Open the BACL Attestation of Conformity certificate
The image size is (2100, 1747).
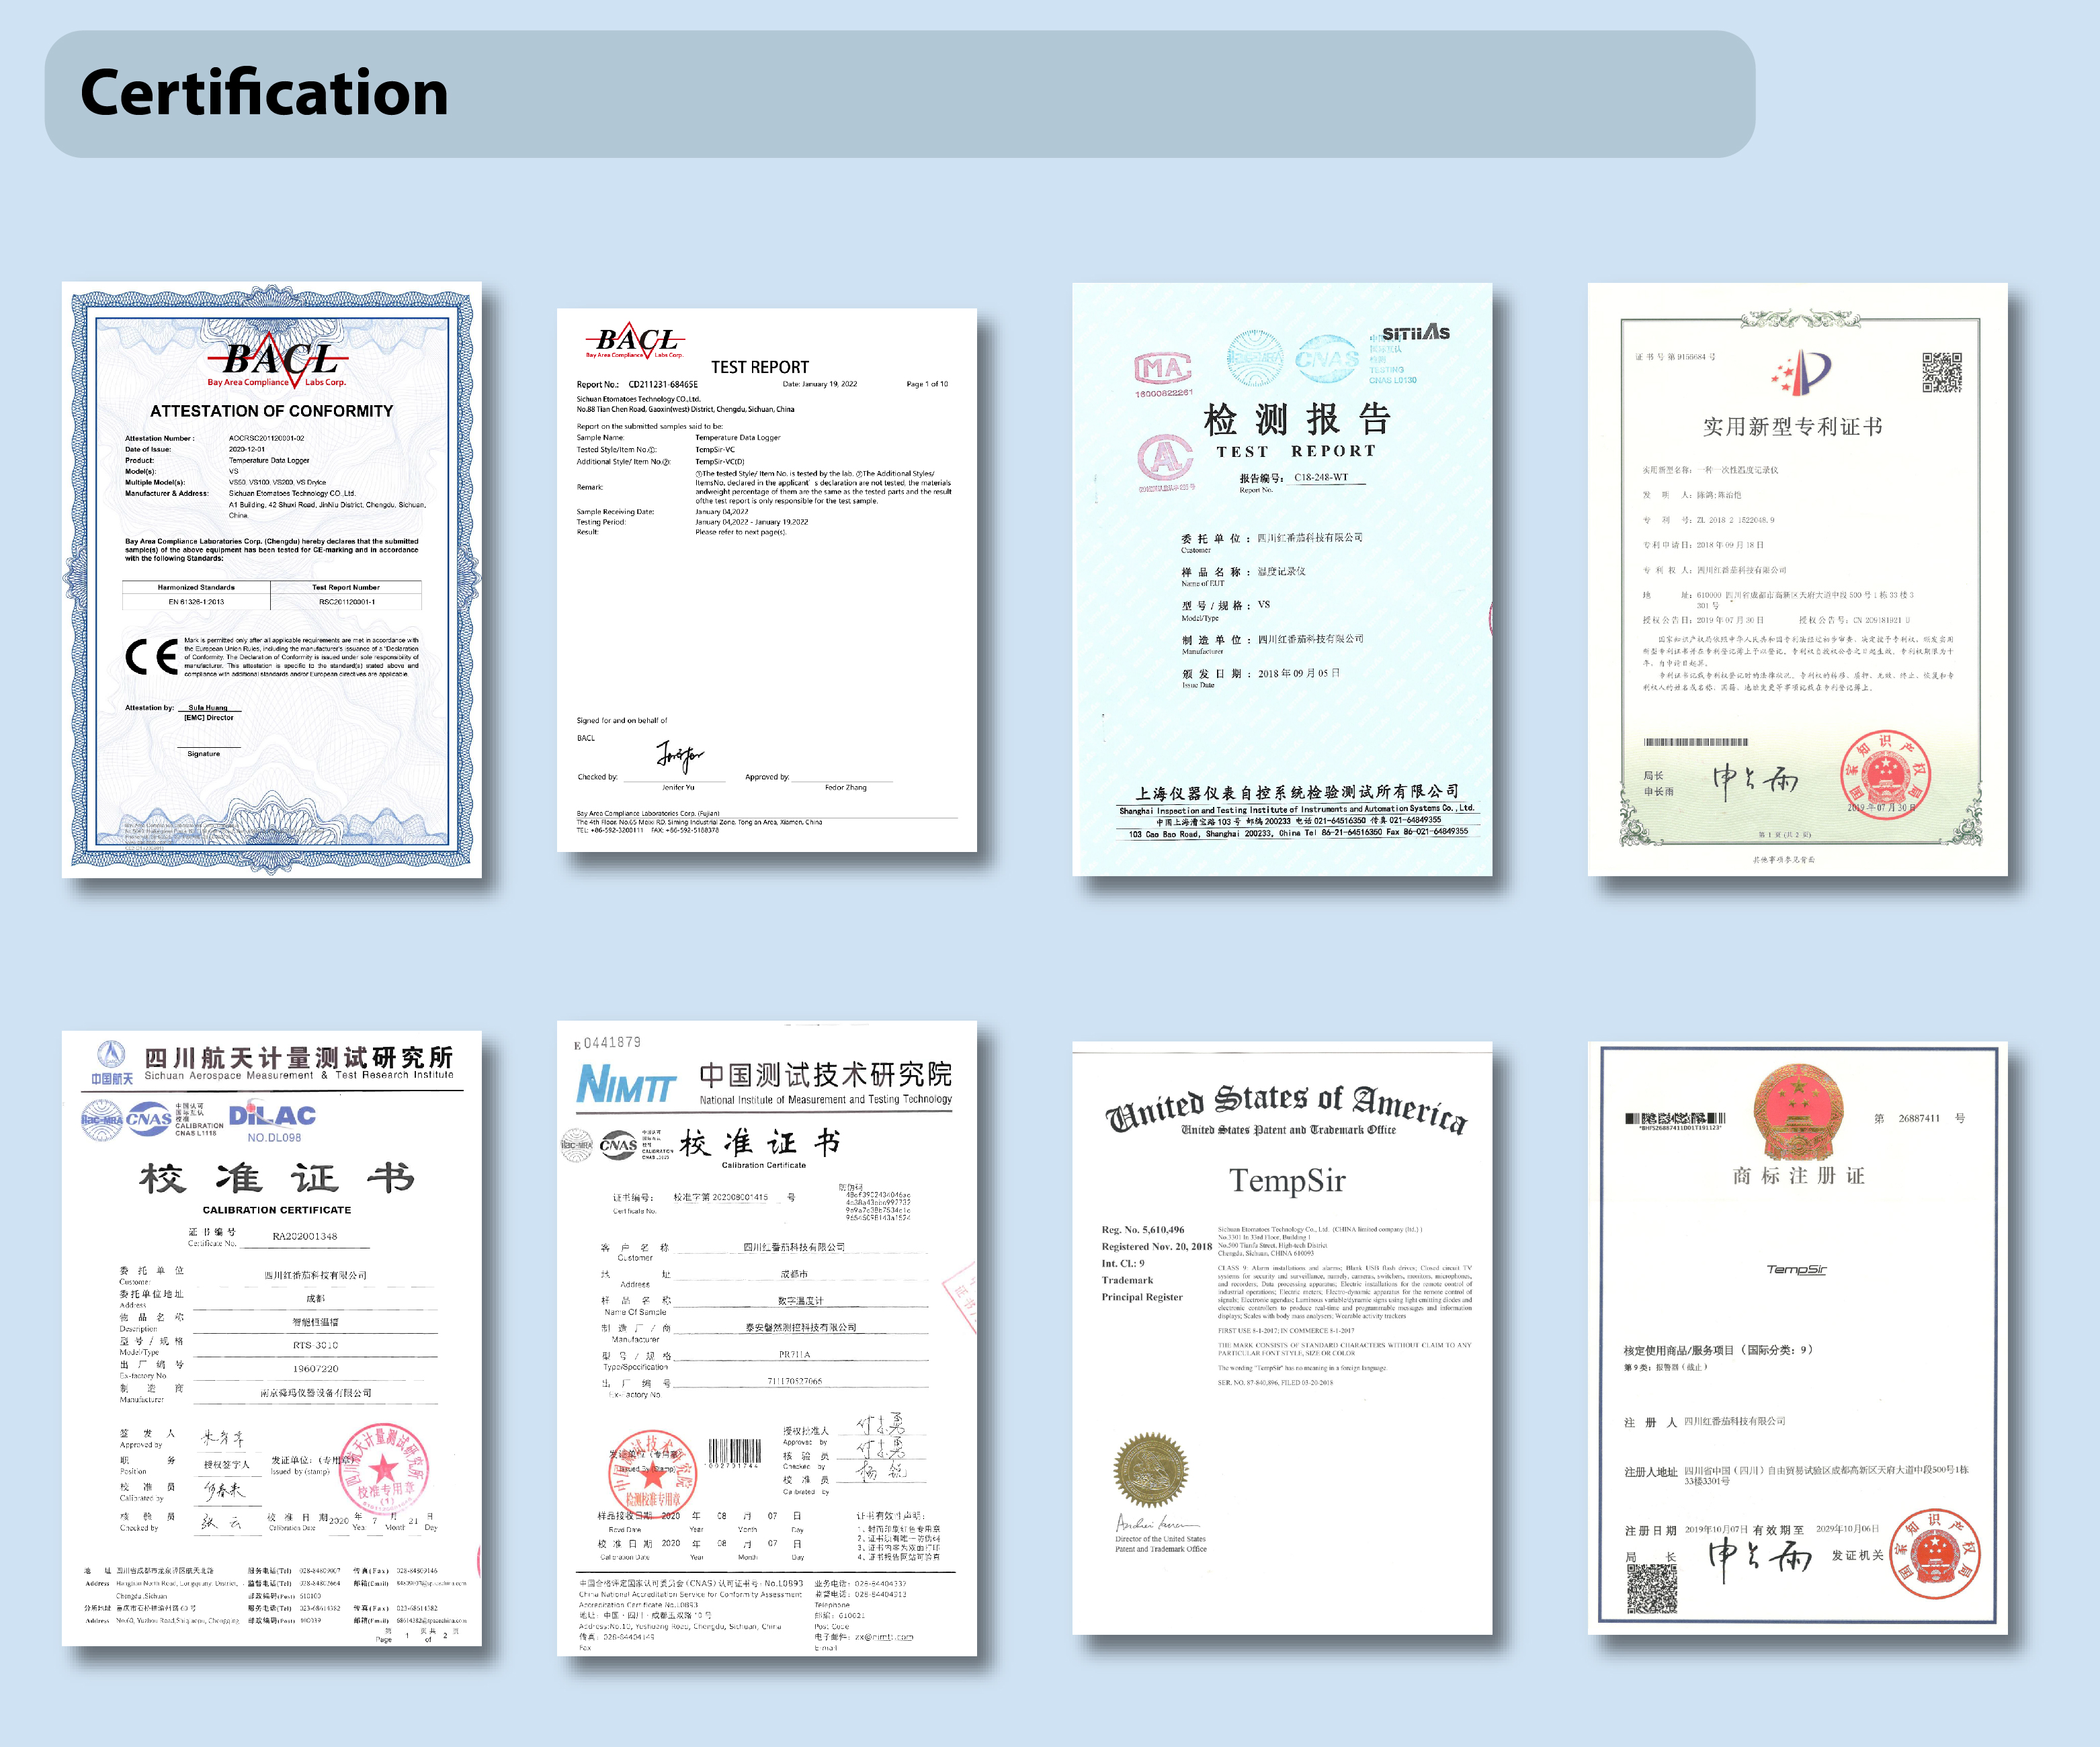[271, 579]
